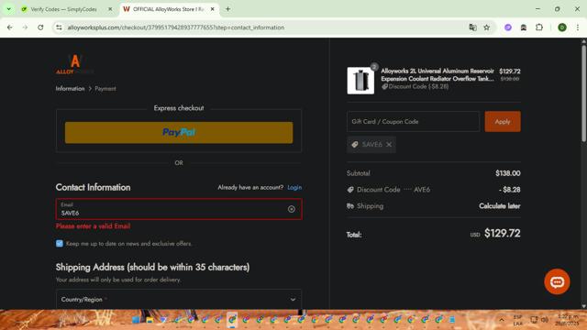Open the taskbar clock and date

[567, 320]
